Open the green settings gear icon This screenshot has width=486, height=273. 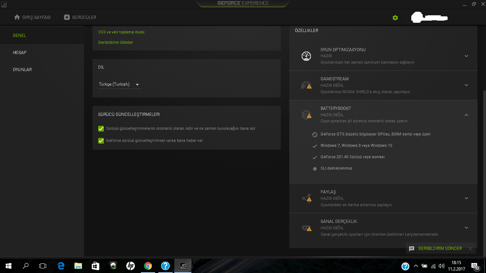(x=395, y=17)
